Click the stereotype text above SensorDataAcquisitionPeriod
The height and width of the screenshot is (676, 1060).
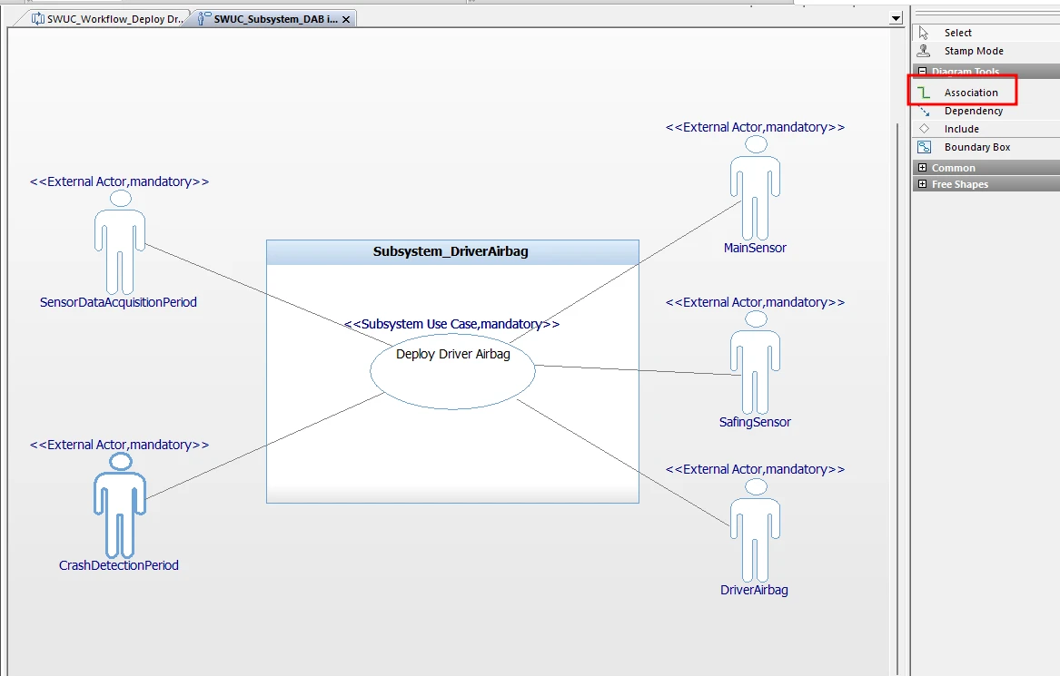point(120,181)
